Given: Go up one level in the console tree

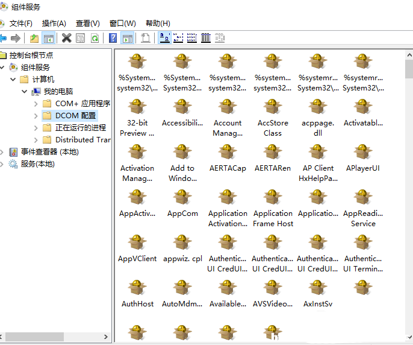Looking at the screenshot, I should [x=34, y=38].
